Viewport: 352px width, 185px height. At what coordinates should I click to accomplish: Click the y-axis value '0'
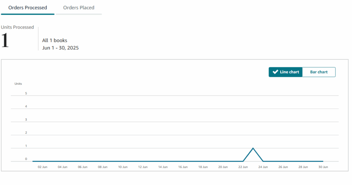click(x=26, y=159)
